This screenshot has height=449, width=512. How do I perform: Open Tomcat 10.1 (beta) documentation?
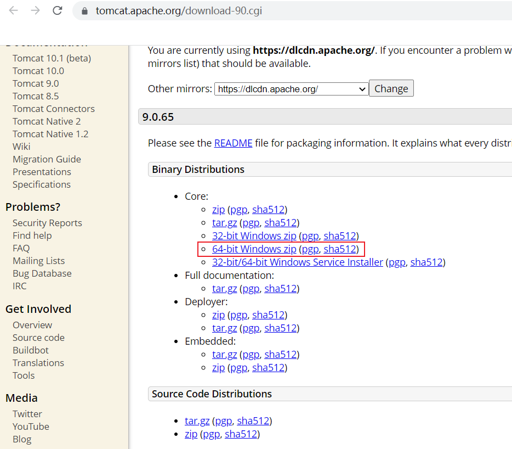pos(52,58)
